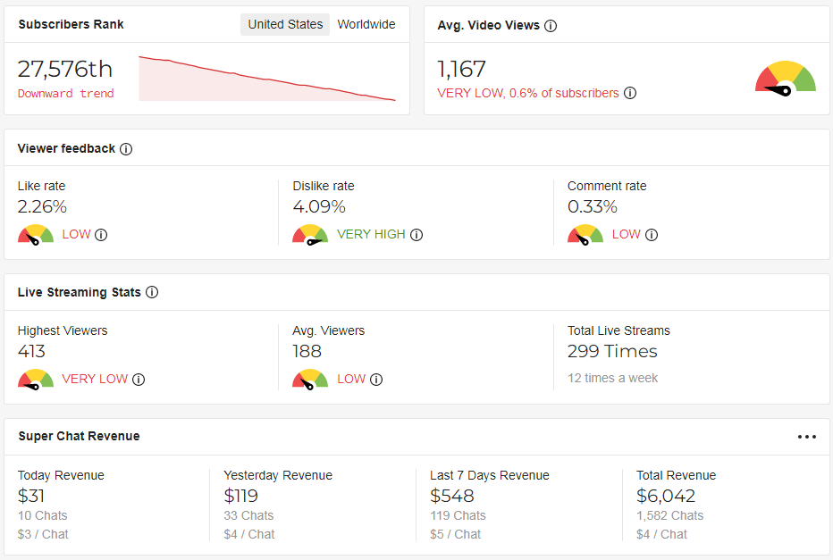The height and width of the screenshot is (560, 833).
Task: Click info icon next to Dislike rate VERY HIGH
Action: pos(416,235)
